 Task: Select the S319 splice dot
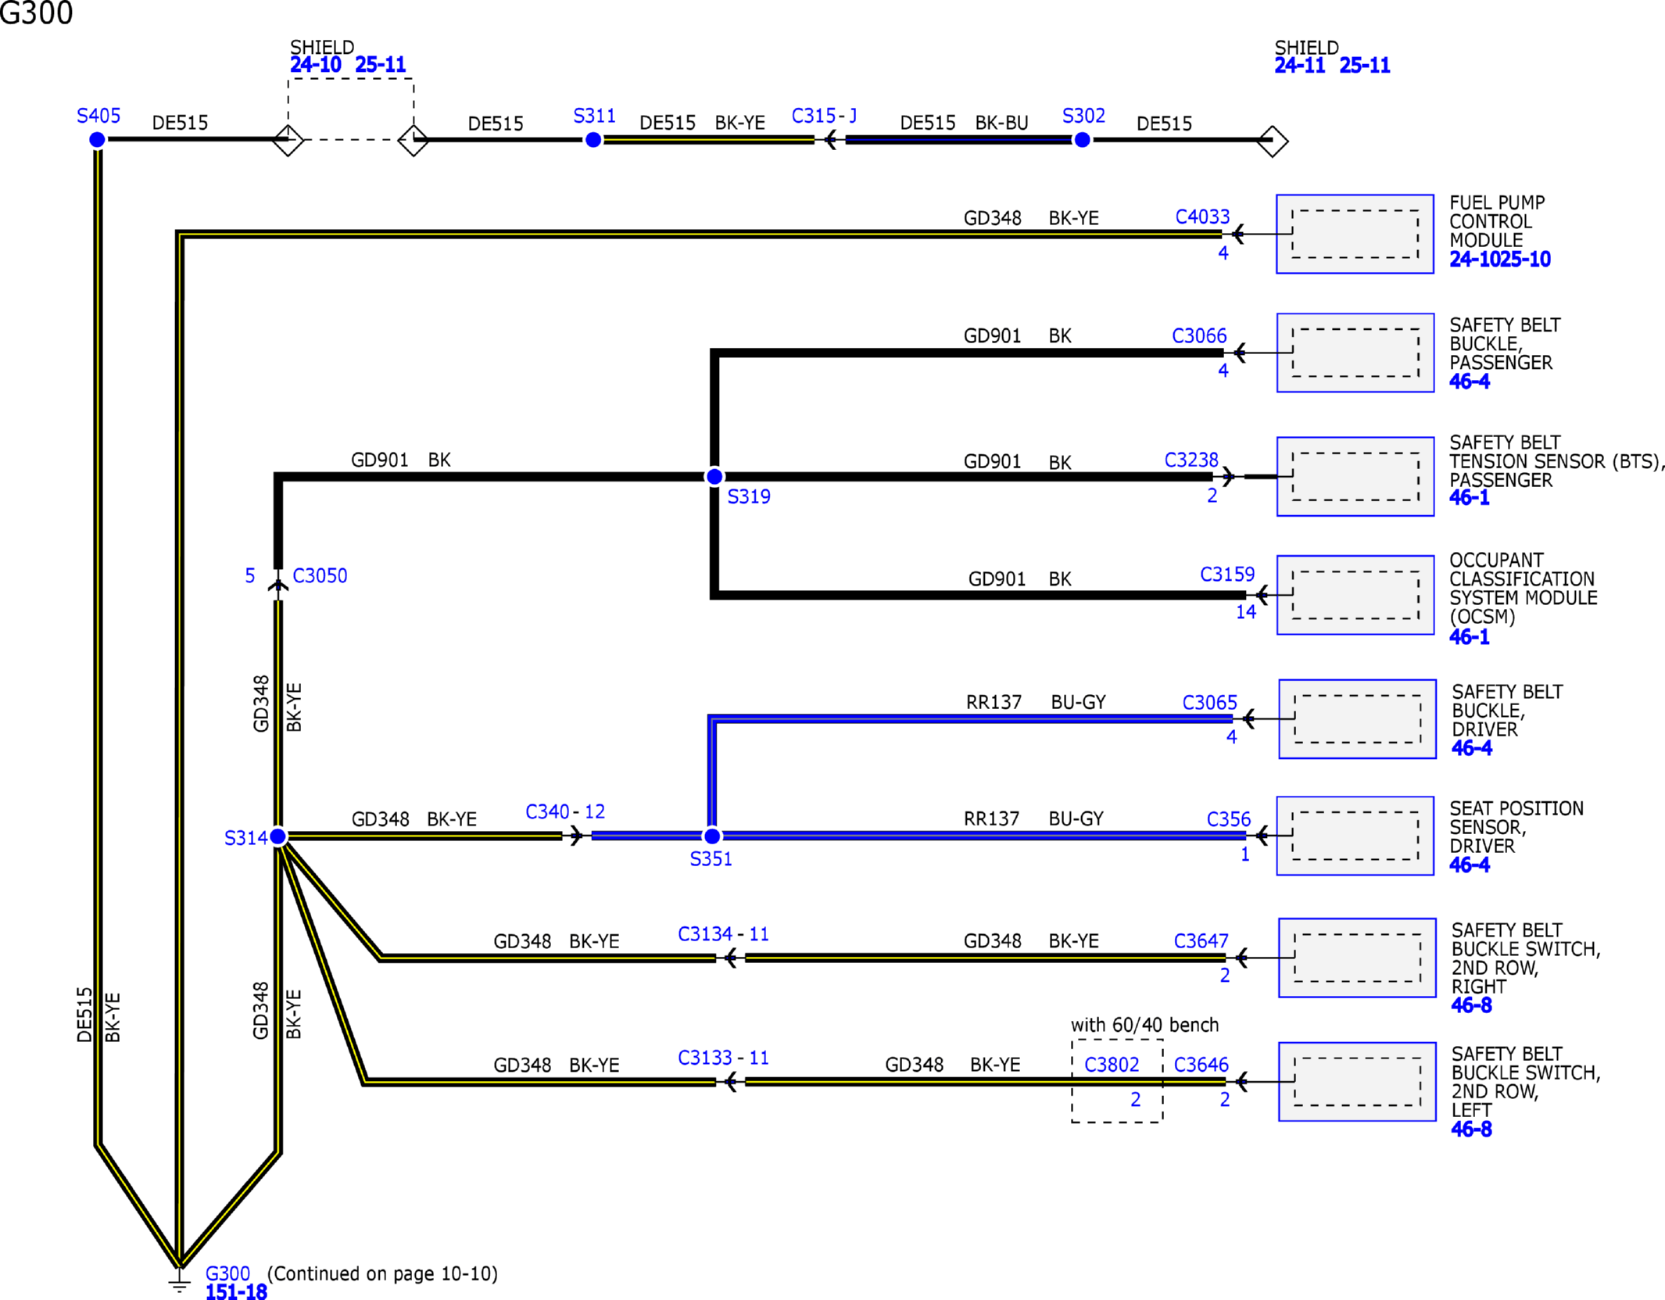pyautogui.click(x=714, y=477)
